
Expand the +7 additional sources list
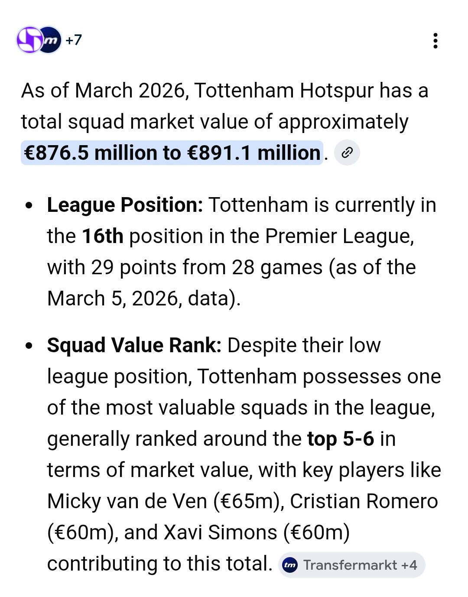point(74,40)
